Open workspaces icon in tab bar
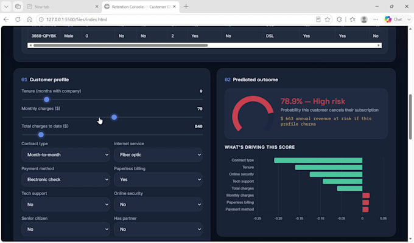This screenshot has width=414, height=243. pyautogui.click(x=18, y=7)
